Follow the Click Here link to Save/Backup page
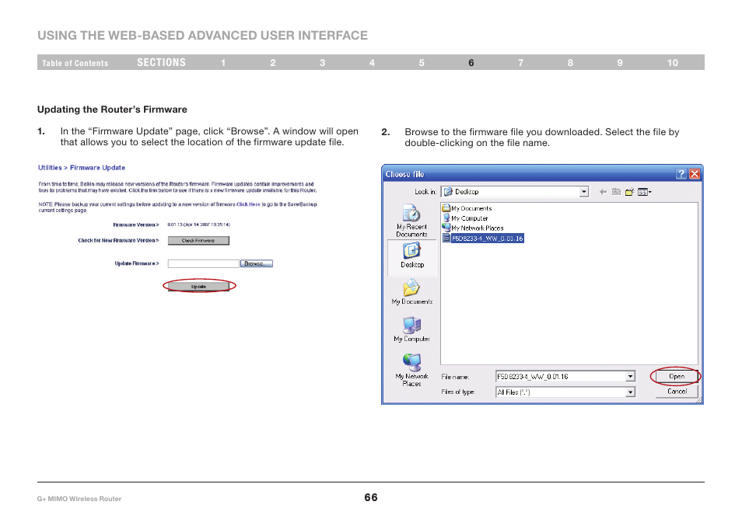Image resolution: width=742 pixels, height=519 pixels. pos(248,204)
